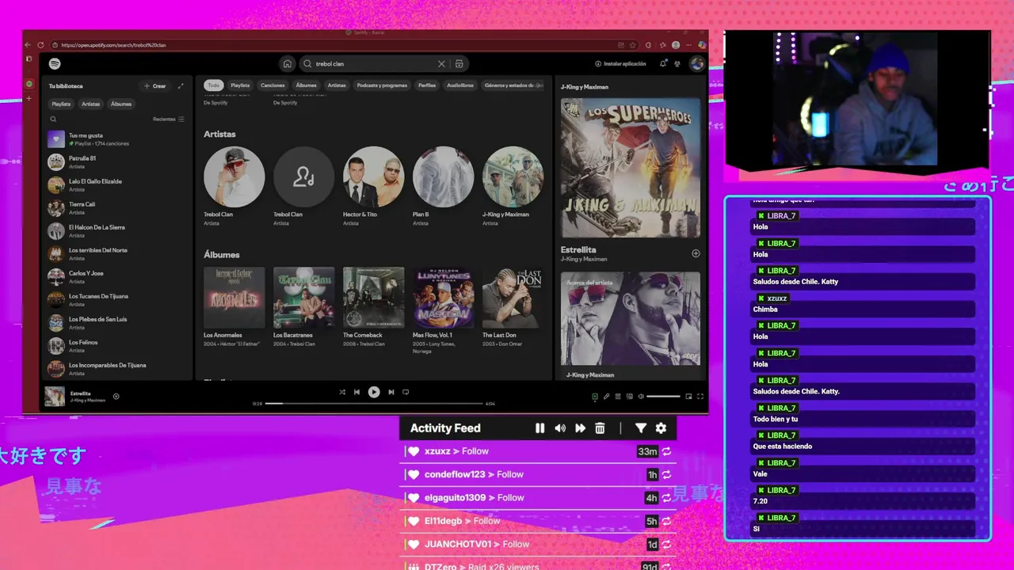The image size is (1014, 570).
Task: Select the Playlists search filter chip
Action: (x=240, y=85)
